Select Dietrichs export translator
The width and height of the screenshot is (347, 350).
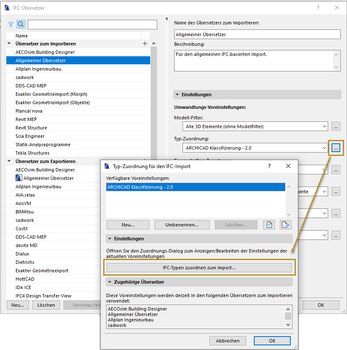pos(53,262)
